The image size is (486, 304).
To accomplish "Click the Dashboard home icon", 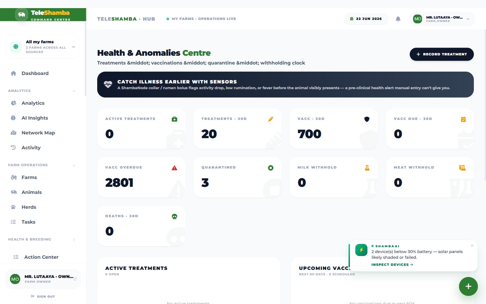I will 13,73.
